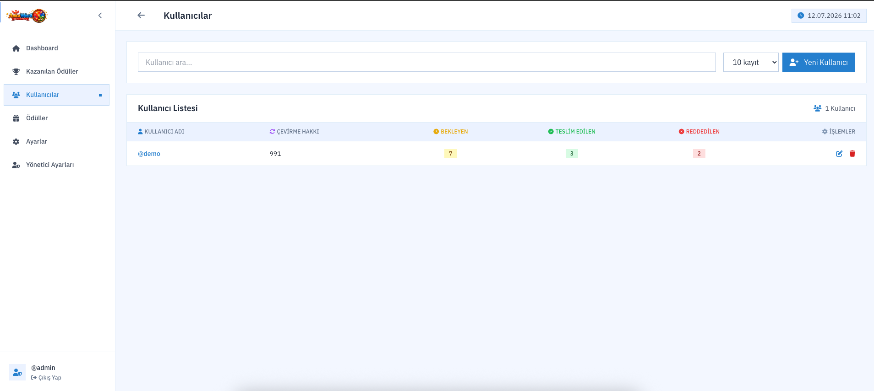Screen dimensions: 874x391
Task: Click the KULLANICI ADI column header
Action: pos(161,132)
